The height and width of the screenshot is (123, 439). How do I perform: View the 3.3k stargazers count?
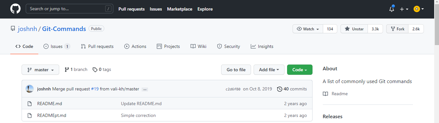coord(375,29)
